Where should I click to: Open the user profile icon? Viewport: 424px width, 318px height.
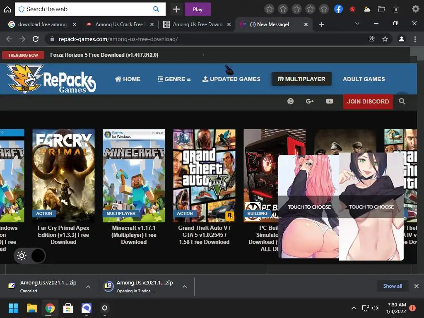[402, 39]
